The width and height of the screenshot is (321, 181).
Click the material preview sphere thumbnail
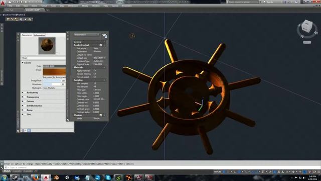coord(47,46)
